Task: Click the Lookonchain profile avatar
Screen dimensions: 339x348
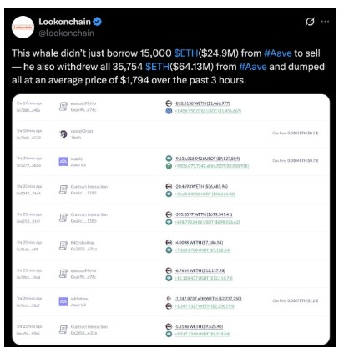Action: click(23, 27)
